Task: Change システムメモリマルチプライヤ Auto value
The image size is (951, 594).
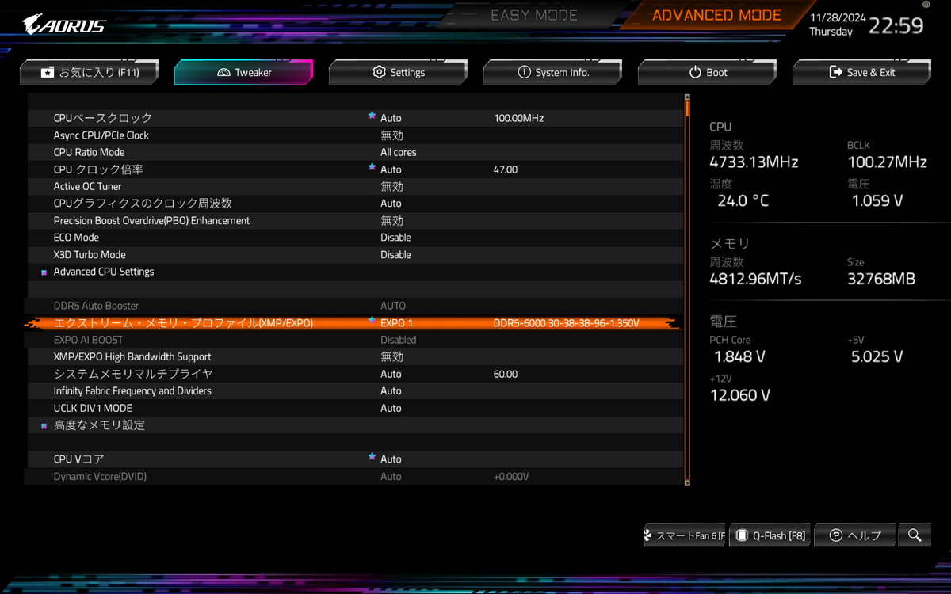Action: (391, 374)
